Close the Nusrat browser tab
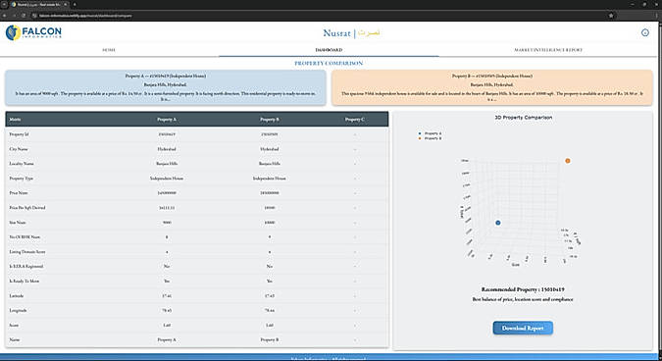 point(66,4)
